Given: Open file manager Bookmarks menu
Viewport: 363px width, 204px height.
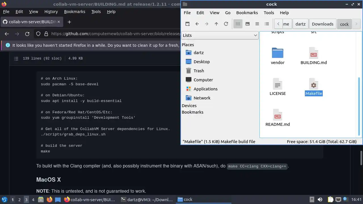Looking at the screenshot, I should [x=247, y=13].
